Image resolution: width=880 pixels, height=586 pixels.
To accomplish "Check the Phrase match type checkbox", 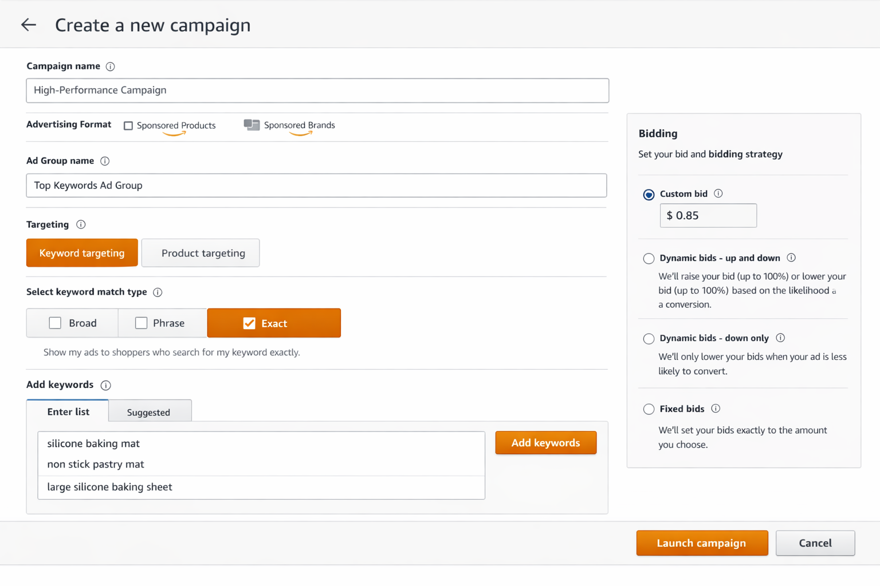I will 140,323.
